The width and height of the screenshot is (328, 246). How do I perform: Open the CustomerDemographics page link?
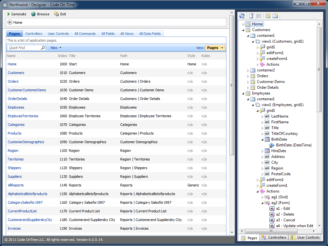click(26, 142)
